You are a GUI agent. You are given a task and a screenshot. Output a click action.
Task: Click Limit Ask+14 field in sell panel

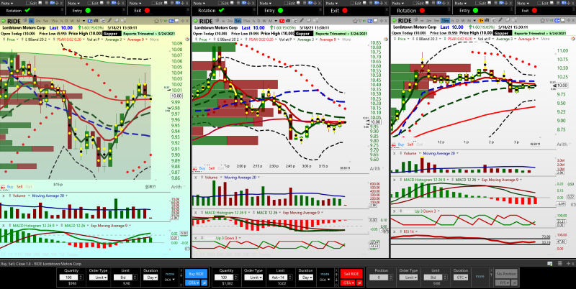tap(278, 277)
